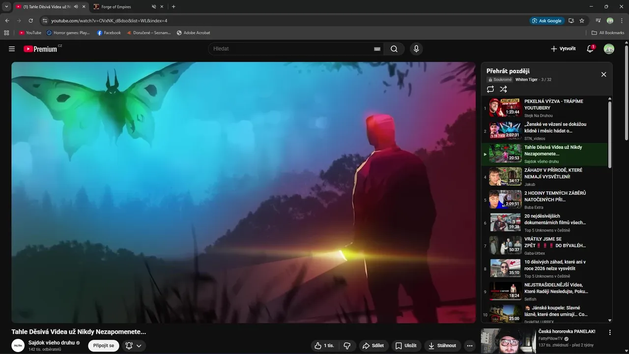The image size is (629, 354).
Task: Toggle playlist shuffle icon
Action: point(503,89)
